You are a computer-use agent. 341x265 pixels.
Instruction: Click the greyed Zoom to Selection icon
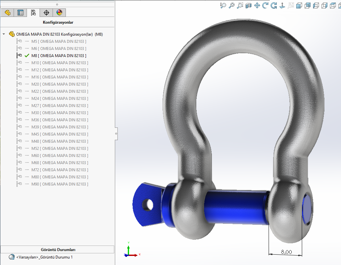pyautogui.click(x=291, y=6)
